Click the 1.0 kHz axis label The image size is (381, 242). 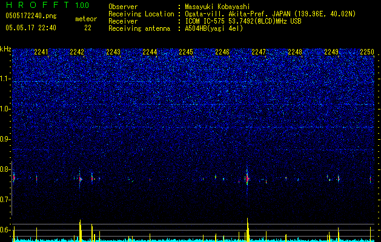(x=5, y=109)
